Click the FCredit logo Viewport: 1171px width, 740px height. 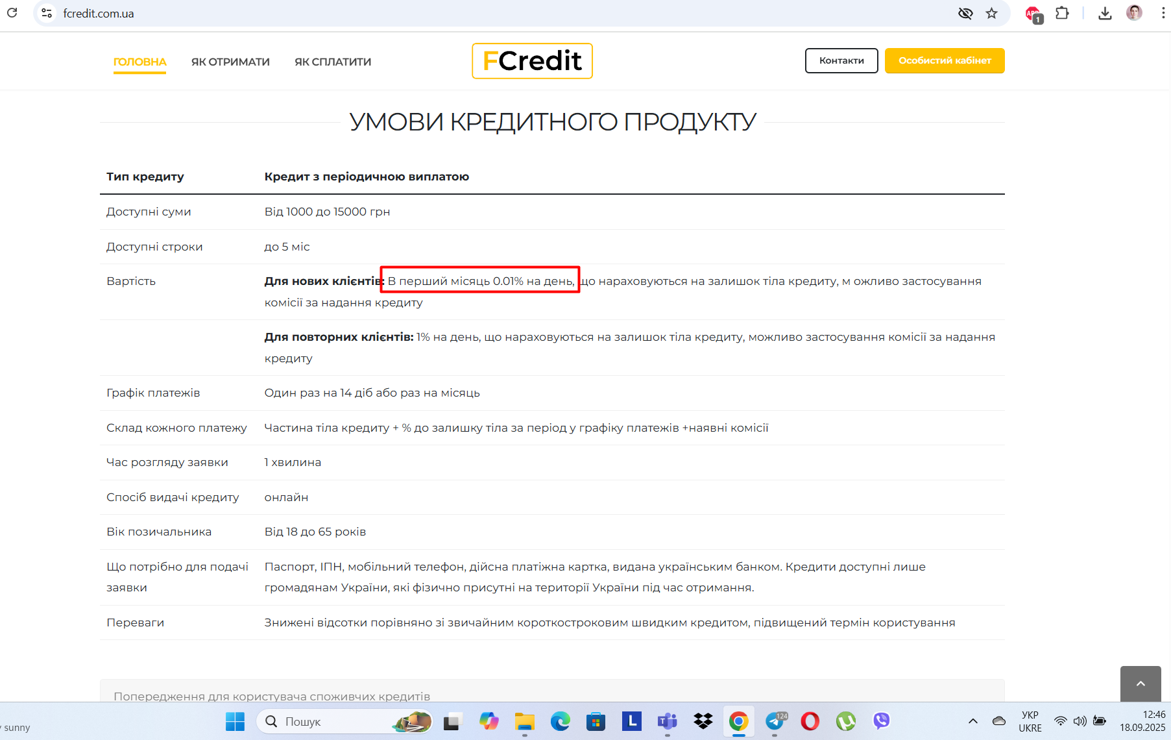[532, 61]
